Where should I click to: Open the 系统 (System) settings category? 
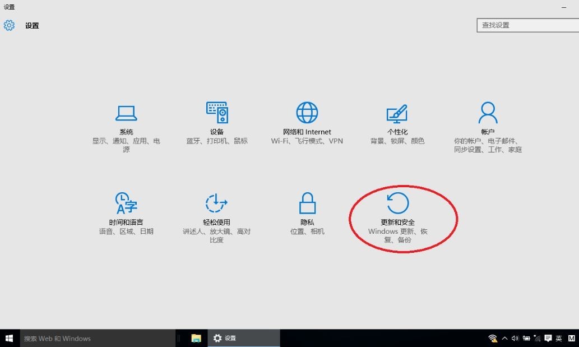126,113
